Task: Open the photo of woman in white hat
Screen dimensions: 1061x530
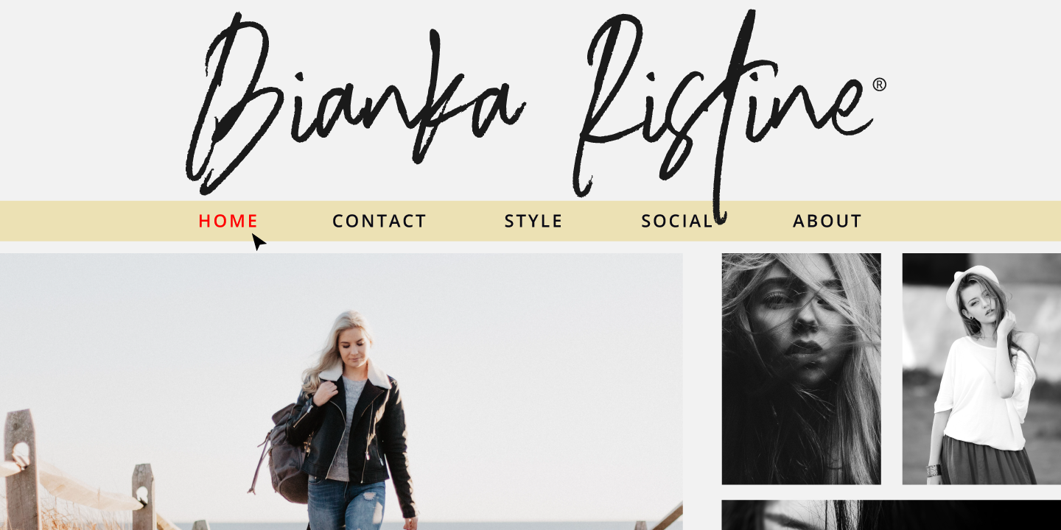Action: point(981,369)
